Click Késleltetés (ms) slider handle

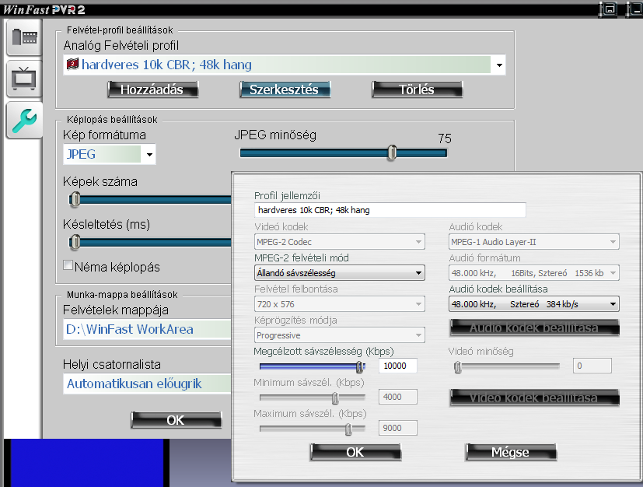(75, 242)
